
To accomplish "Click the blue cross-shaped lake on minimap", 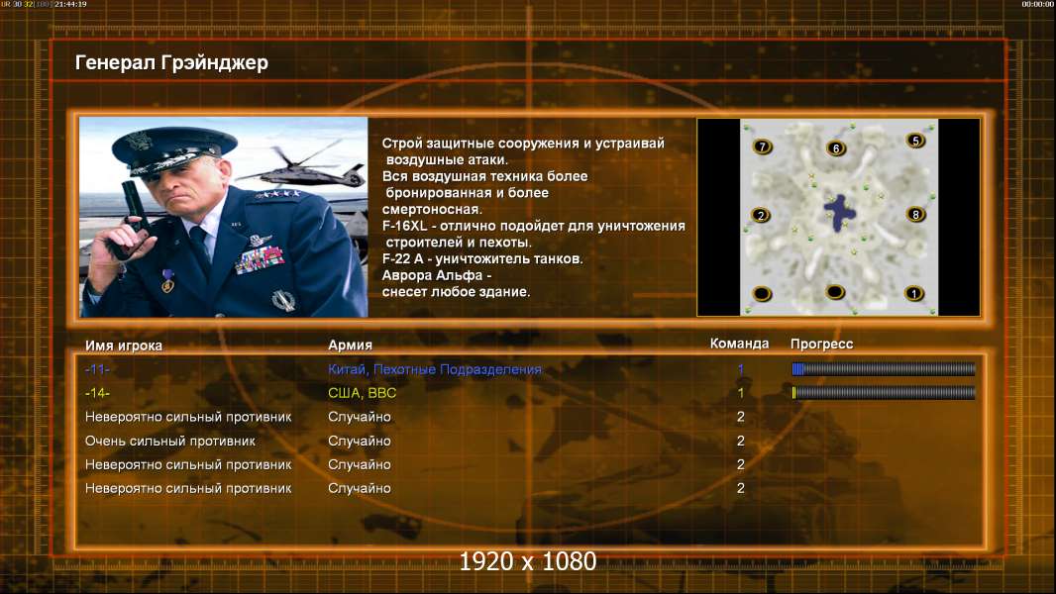I will (840, 213).
